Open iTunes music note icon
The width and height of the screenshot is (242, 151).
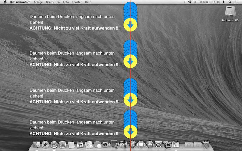pos(132,145)
